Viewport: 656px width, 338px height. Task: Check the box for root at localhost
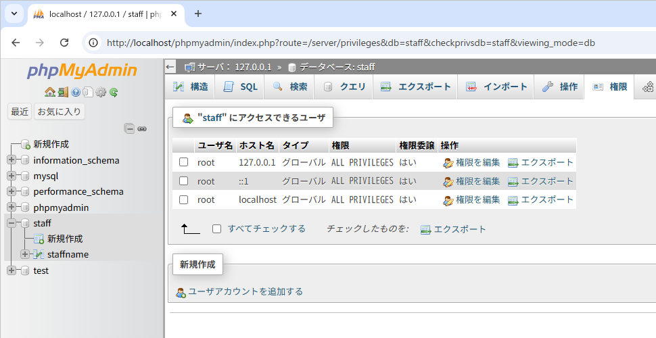click(x=184, y=199)
